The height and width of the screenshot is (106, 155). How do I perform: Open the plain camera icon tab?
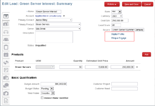pyautogui.click(x=6, y=93)
